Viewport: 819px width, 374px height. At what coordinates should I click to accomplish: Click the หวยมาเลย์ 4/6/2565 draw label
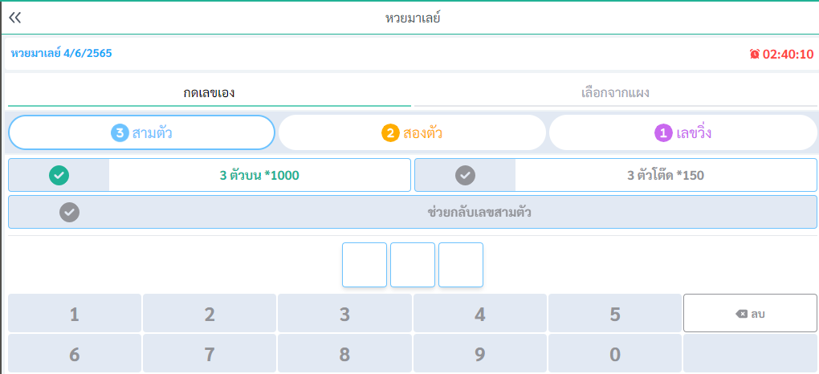[62, 54]
